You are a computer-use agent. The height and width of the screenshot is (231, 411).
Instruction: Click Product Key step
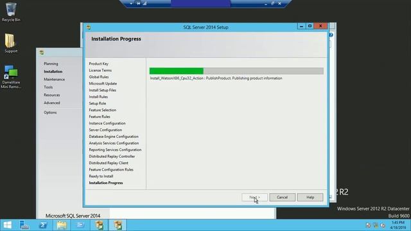pos(98,64)
